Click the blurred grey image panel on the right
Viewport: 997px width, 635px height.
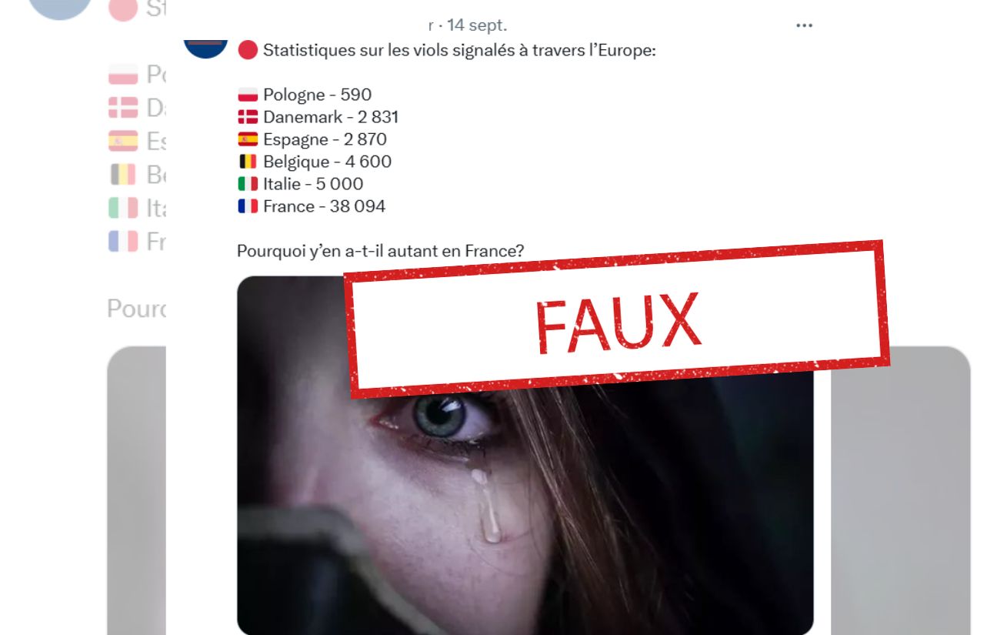900,490
